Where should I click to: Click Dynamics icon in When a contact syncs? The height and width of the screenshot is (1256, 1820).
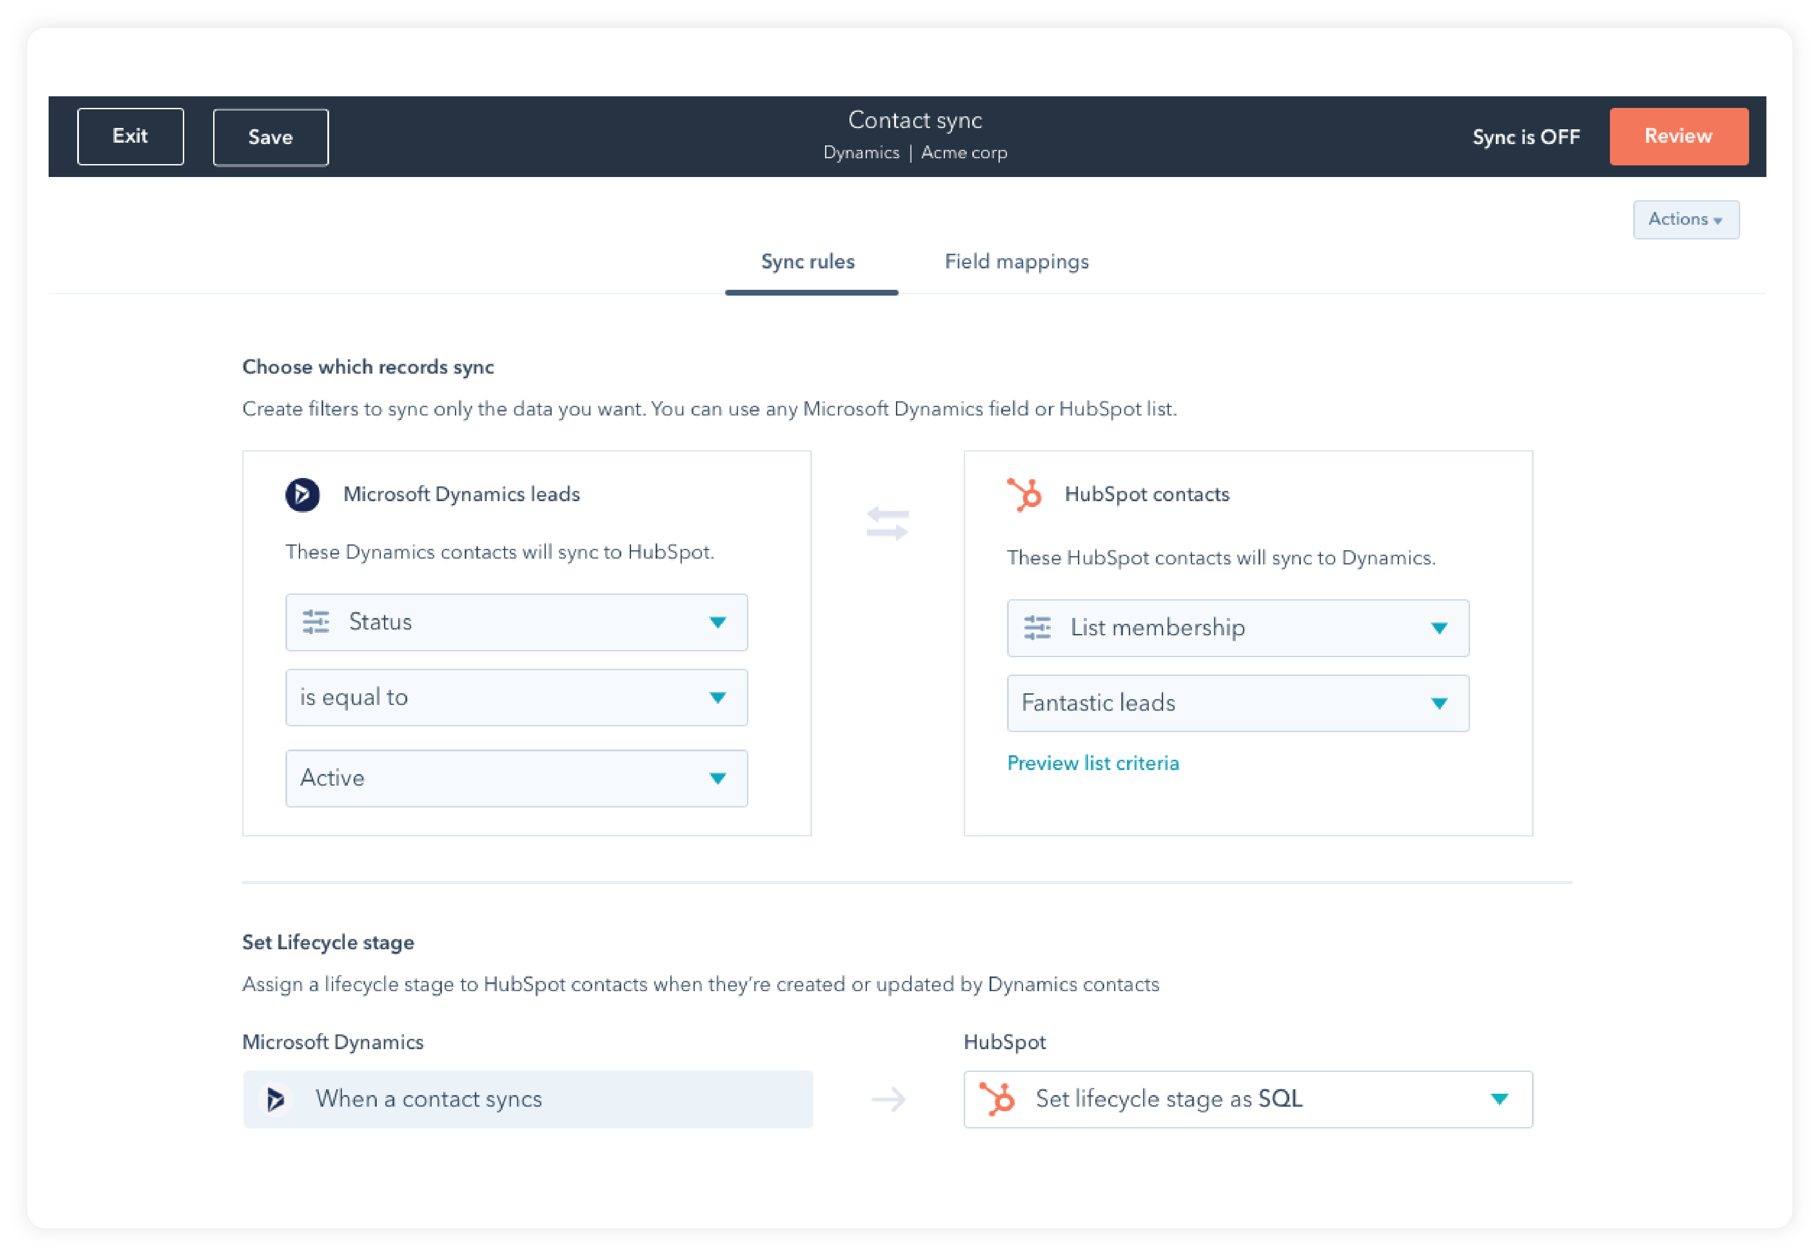click(275, 1100)
